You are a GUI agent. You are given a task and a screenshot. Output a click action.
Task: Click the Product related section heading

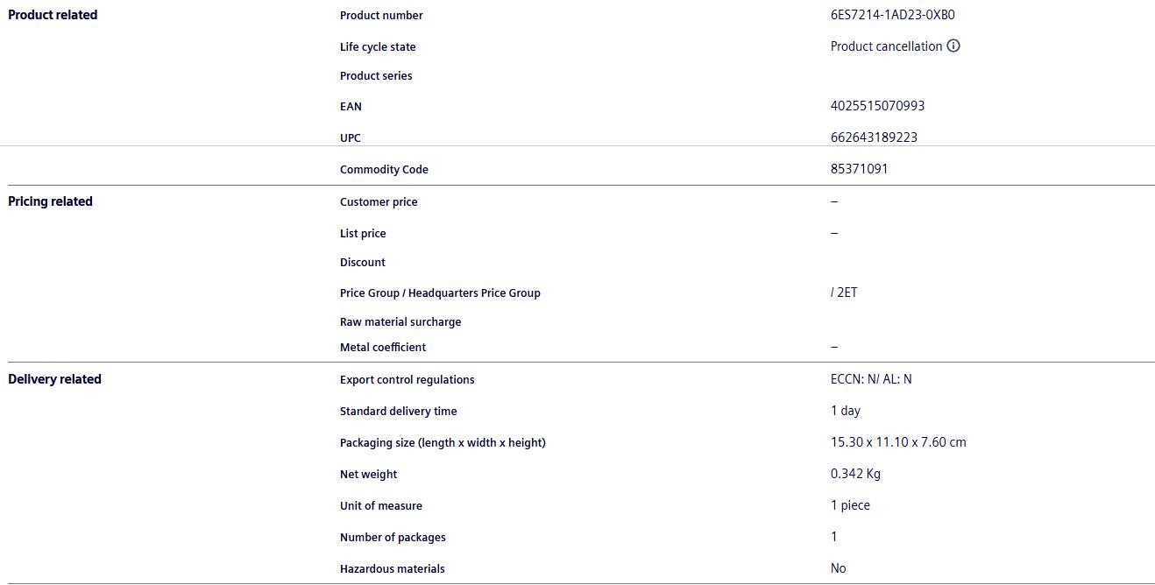point(53,15)
